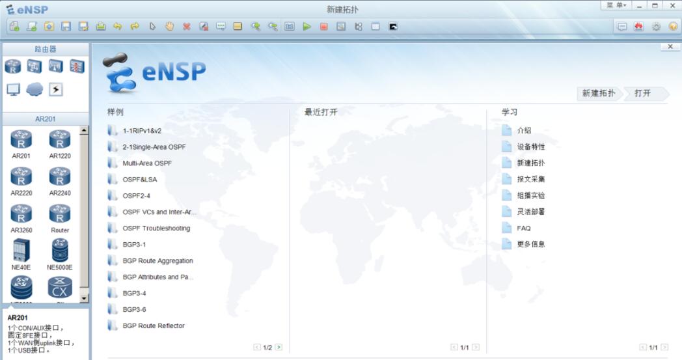682x360 pixels.
Task: Open the 菜单 dropdown menu
Action: pyautogui.click(x=616, y=5)
